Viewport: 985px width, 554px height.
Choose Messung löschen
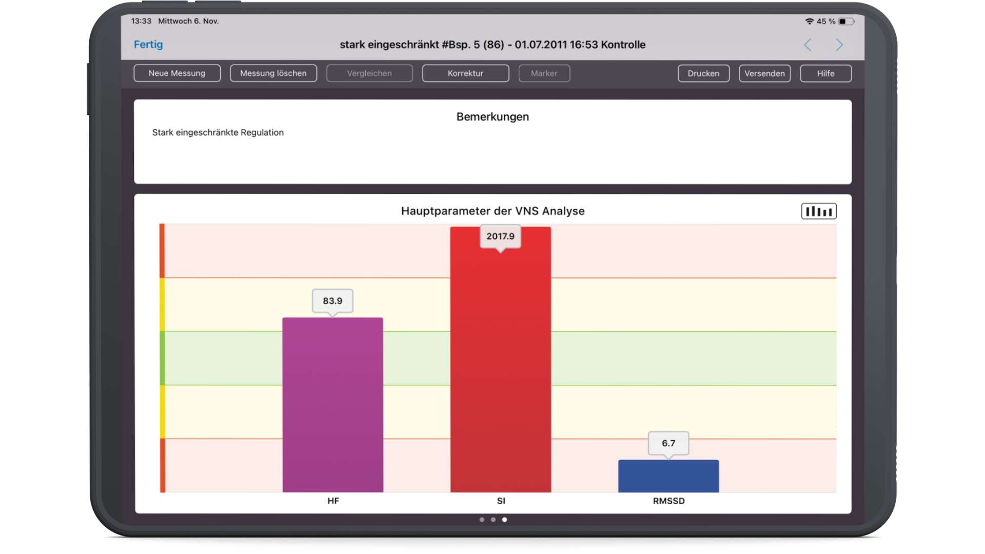(273, 73)
